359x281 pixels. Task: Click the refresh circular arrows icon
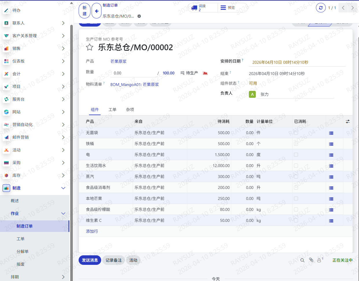[321, 8]
